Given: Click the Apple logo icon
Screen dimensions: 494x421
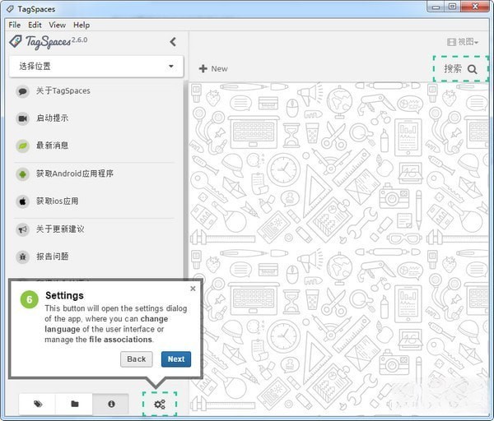Looking at the screenshot, I should 22,201.
